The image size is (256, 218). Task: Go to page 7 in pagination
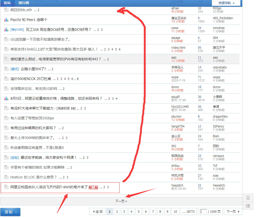point(153,212)
